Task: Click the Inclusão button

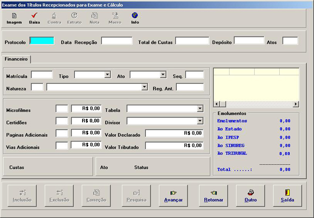Action: pos(22,196)
